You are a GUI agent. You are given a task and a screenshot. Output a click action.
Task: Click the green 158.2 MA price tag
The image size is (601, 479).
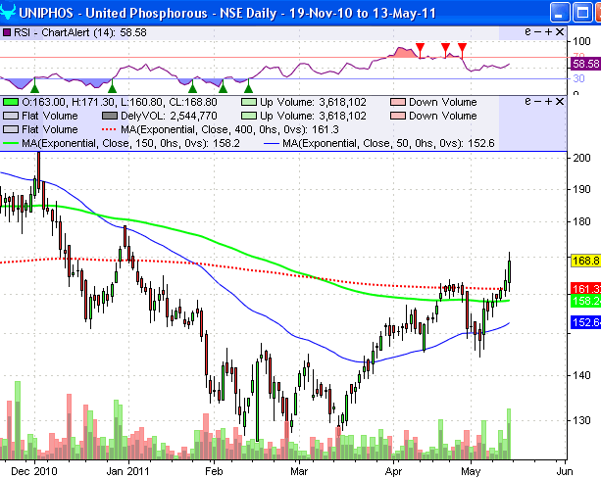click(x=585, y=301)
